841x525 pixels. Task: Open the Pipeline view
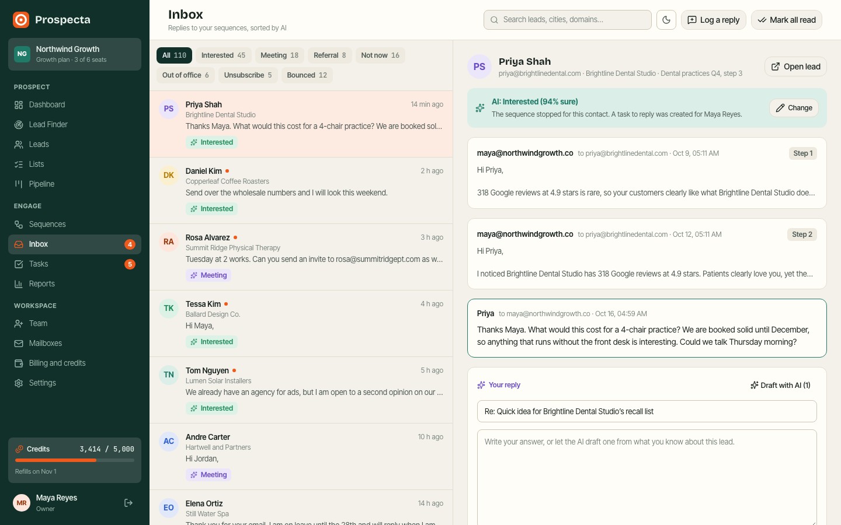tap(75, 184)
